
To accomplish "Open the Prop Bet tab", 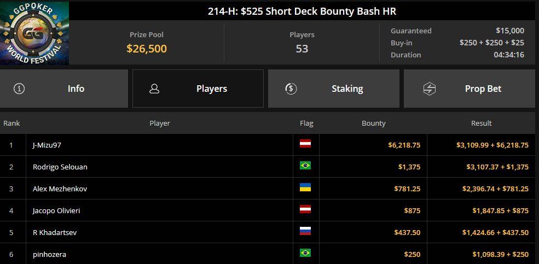I will (x=470, y=89).
